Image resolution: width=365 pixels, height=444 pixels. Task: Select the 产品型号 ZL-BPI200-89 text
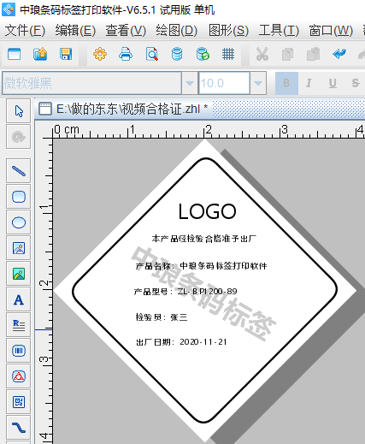tap(185, 292)
